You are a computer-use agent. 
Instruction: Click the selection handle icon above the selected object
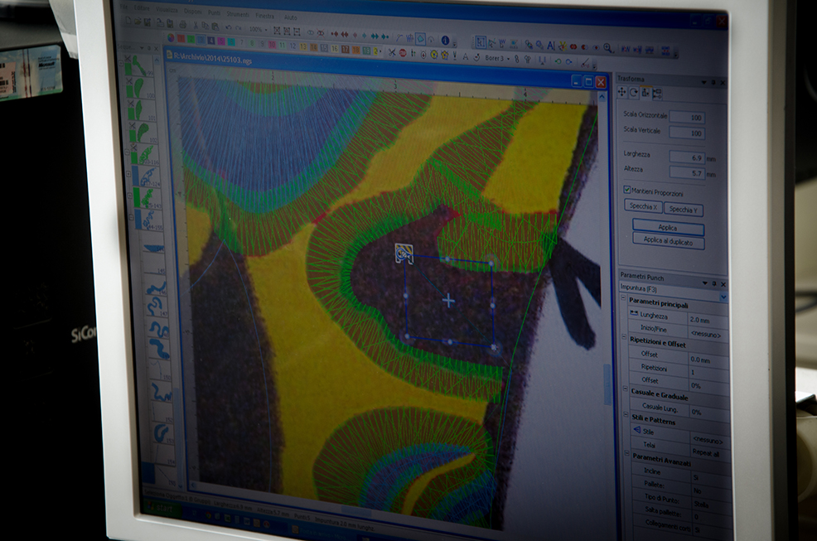click(x=404, y=253)
